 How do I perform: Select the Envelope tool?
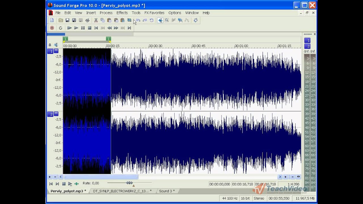click(x=187, y=20)
